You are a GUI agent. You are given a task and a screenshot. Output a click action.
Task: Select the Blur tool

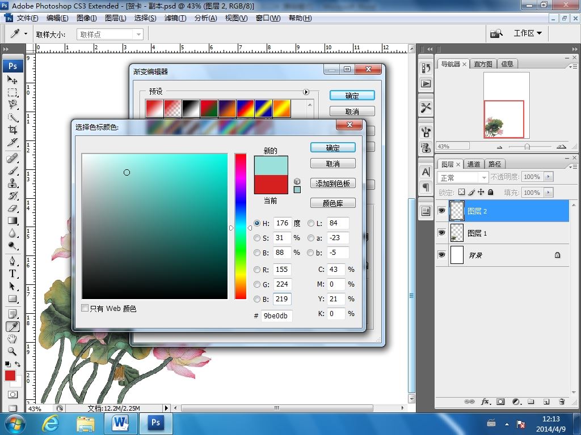12,233
